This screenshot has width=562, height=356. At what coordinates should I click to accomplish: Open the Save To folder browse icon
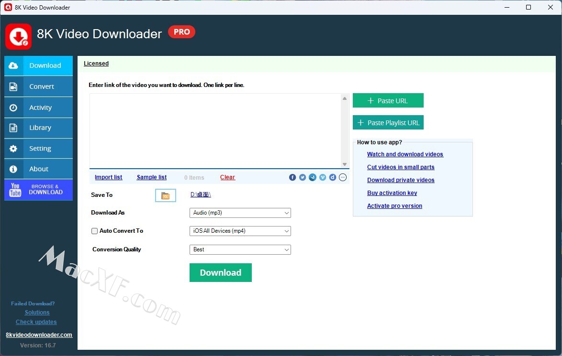coord(166,195)
